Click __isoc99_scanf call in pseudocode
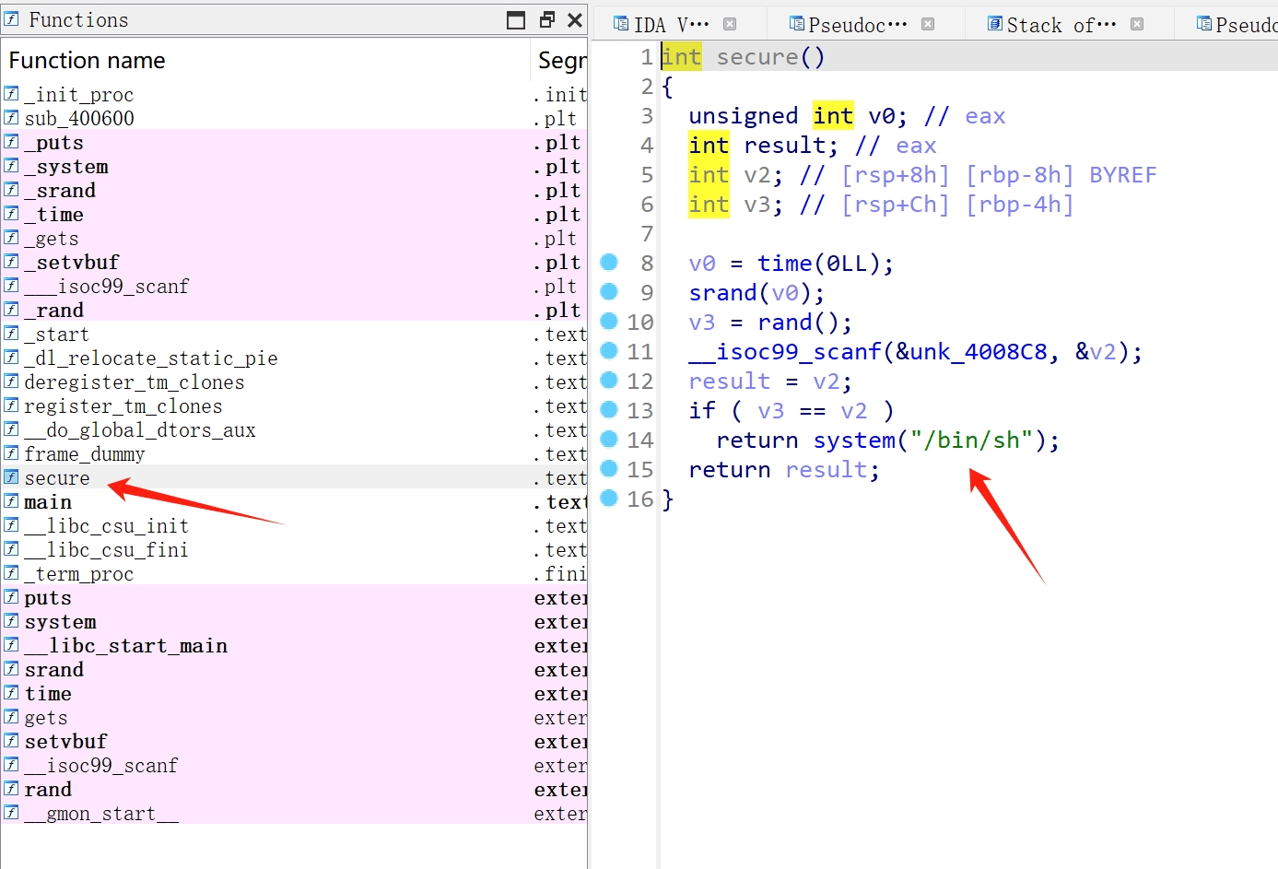 tap(785, 352)
